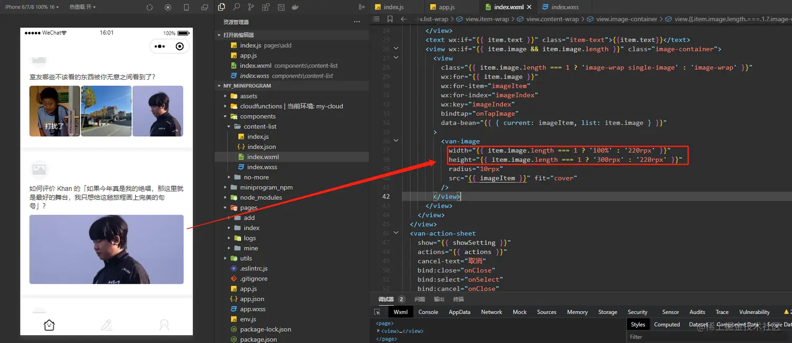Click the detach simulator window icon

pos(205,7)
